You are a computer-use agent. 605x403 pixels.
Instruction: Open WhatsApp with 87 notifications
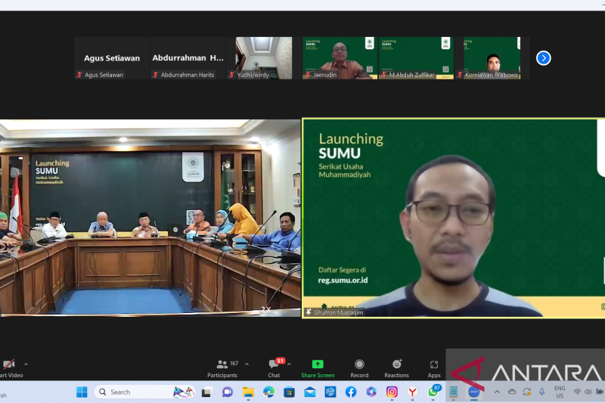433,392
